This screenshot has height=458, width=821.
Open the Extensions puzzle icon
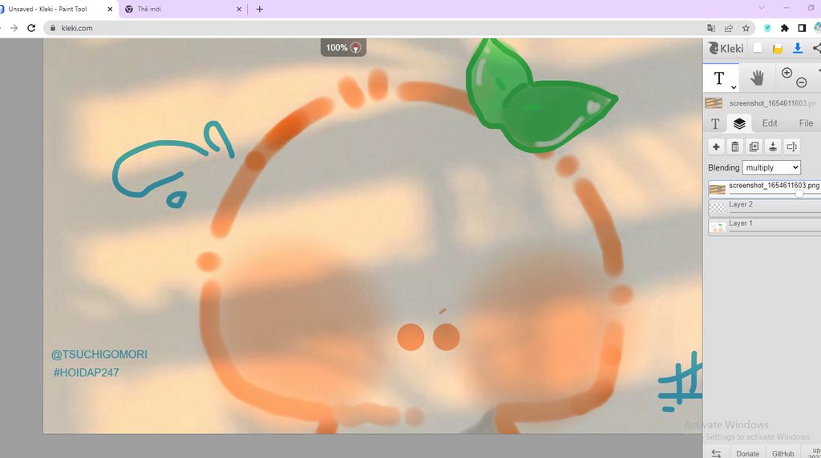(784, 28)
